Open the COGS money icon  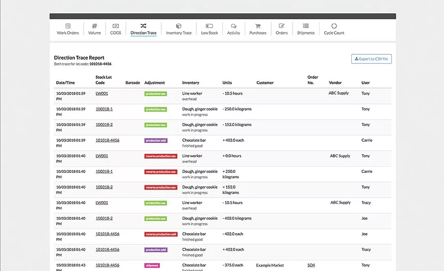click(115, 26)
